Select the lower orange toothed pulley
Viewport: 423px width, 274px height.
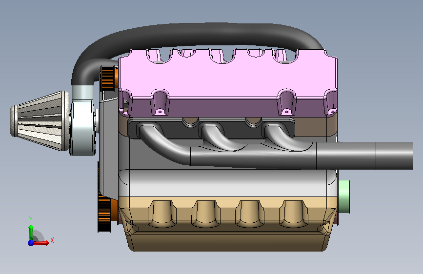coord(104,213)
